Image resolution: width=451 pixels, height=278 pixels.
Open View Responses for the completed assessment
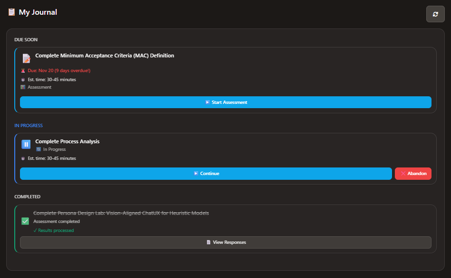(225, 242)
